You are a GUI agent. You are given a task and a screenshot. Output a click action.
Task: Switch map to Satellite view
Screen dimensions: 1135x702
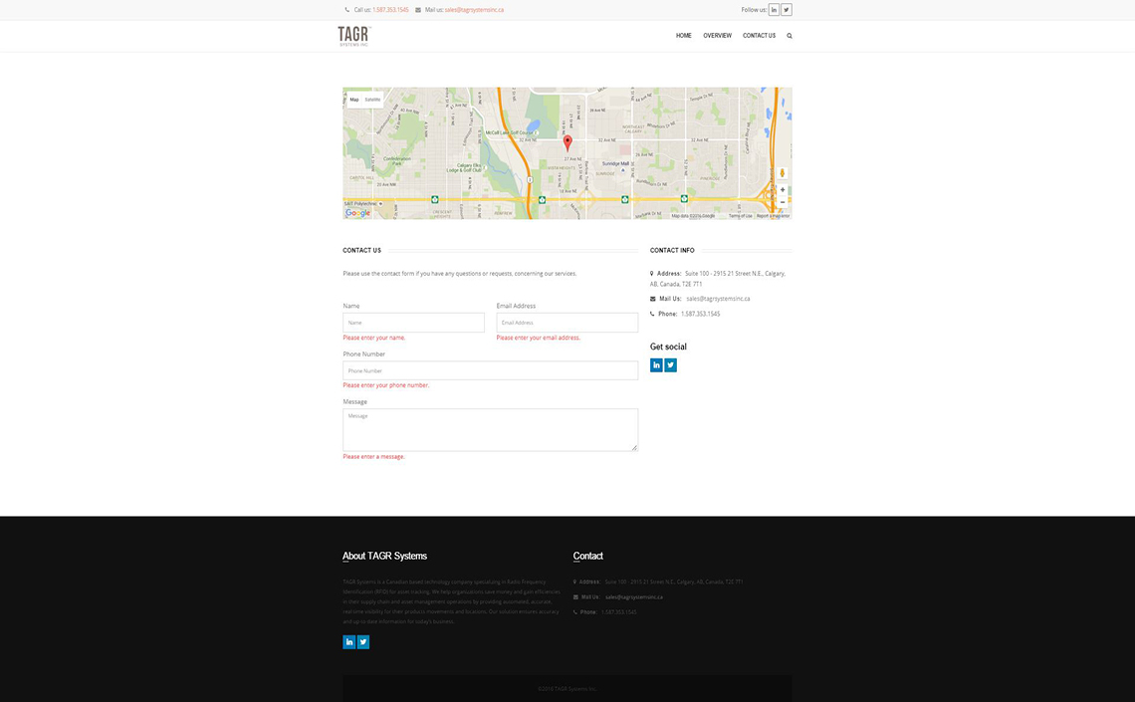(372, 100)
